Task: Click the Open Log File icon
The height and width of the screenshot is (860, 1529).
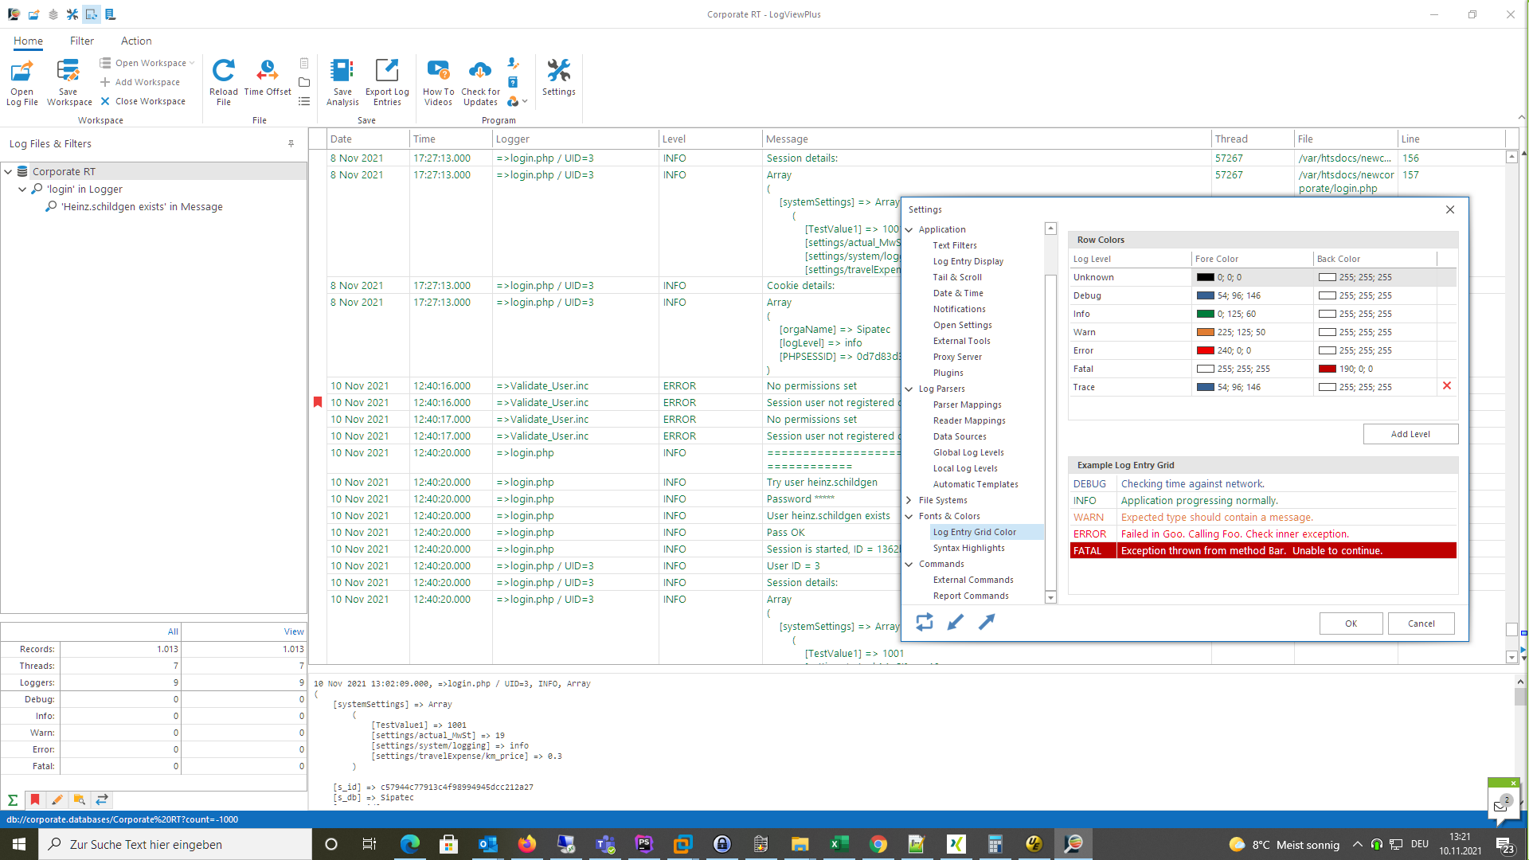Action: coord(22,72)
